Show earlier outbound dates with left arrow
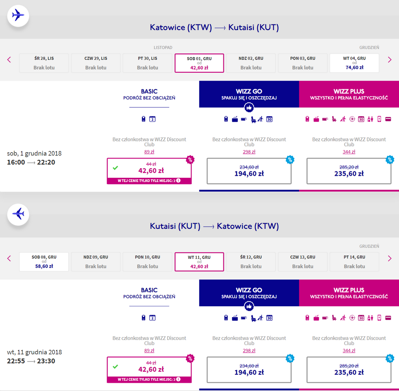The height and width of the screenshot is (391, 399). (x=9, y=60)
